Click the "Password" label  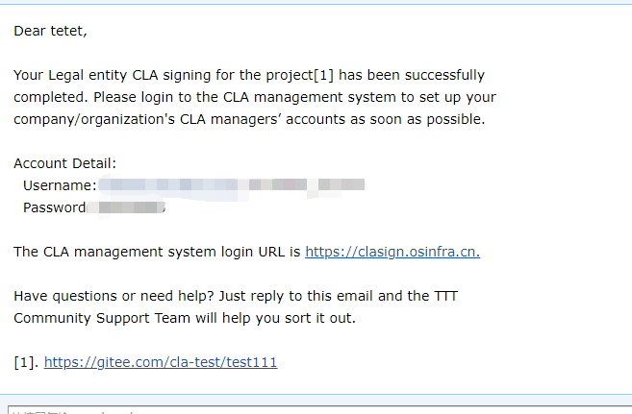[x=55, y=207]
